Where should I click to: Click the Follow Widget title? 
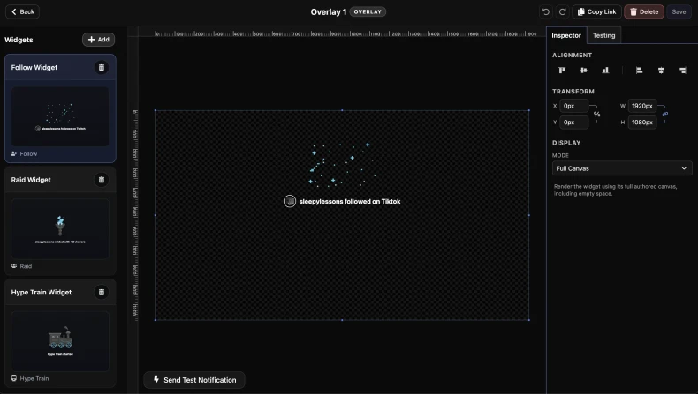coord(34,68)
